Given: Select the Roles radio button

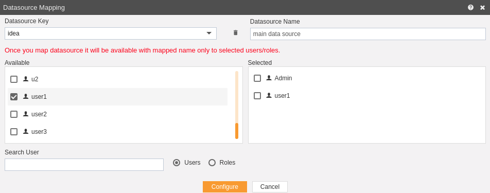Looking at the screenshot, I should (x=212, y=163).
